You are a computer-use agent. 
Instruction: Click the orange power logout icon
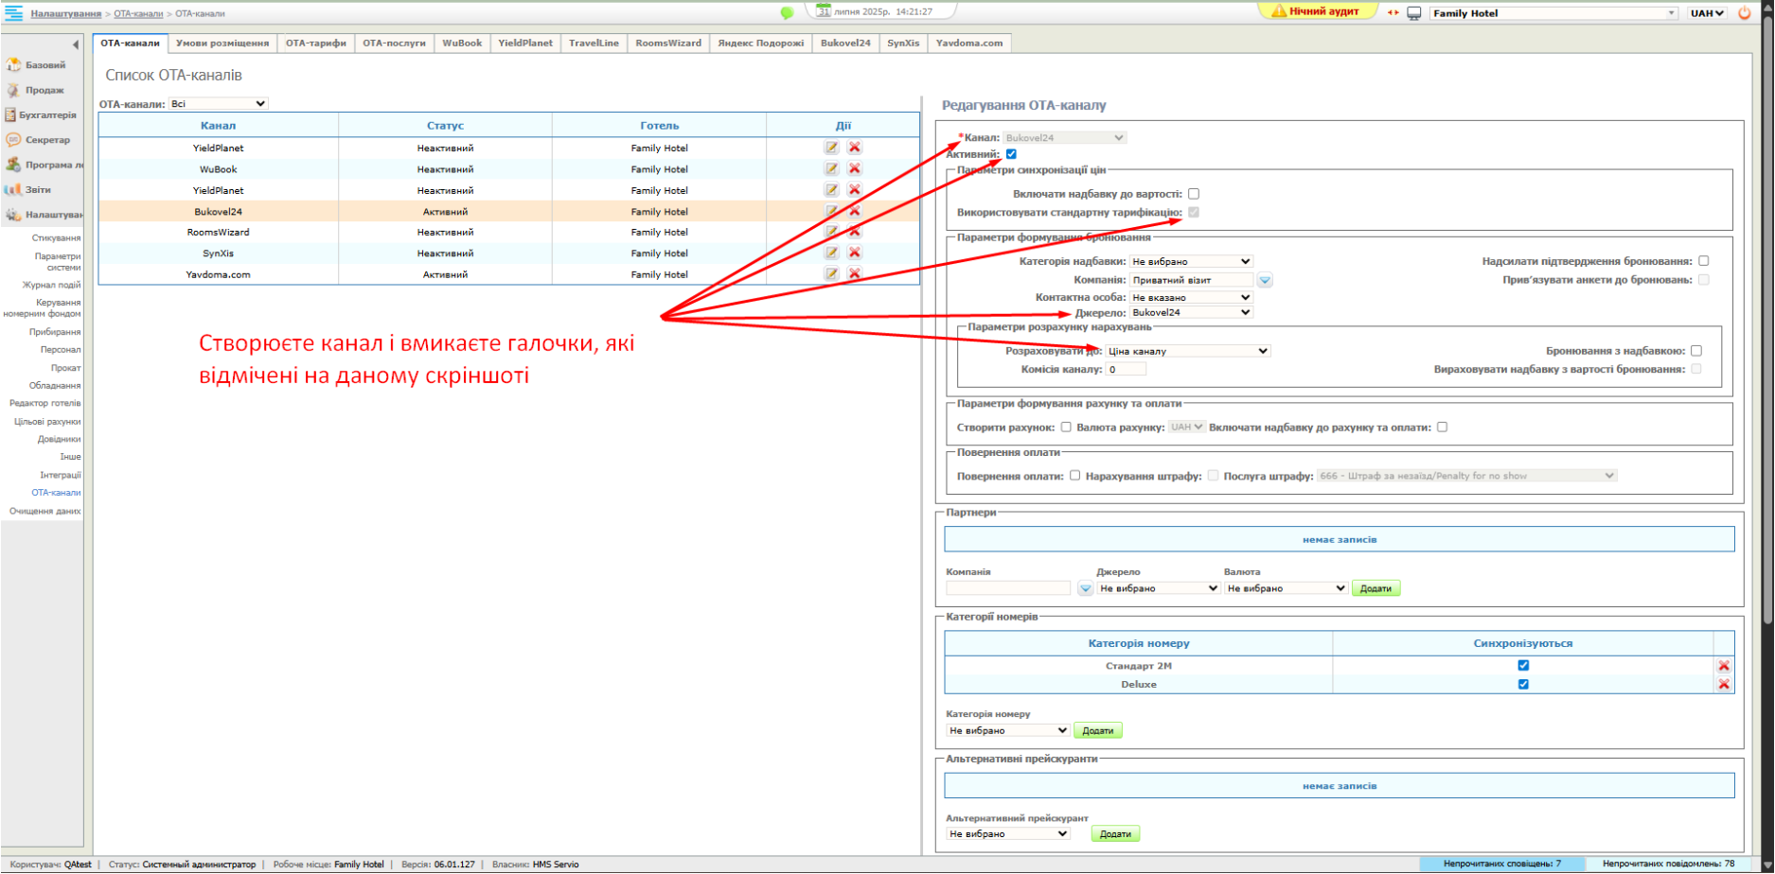(1745, 13)
